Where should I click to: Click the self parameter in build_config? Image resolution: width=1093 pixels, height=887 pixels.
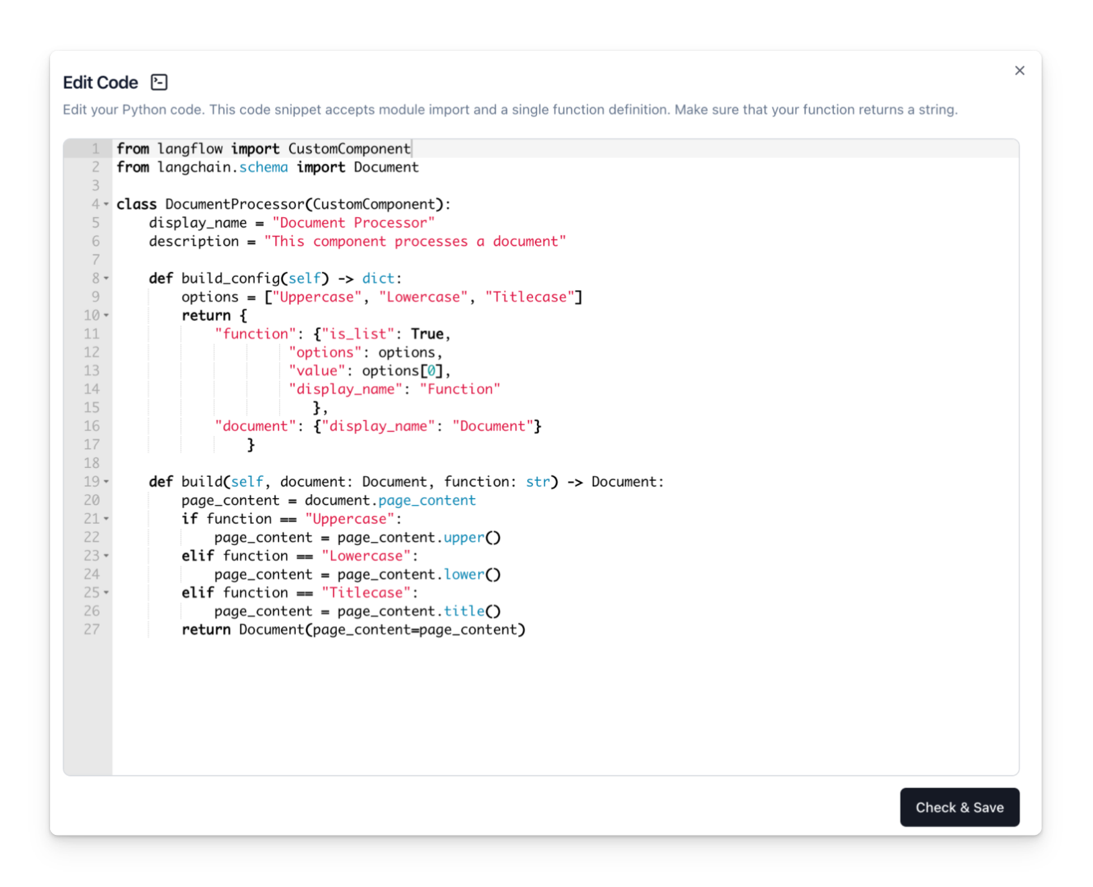tap(305, 278)
